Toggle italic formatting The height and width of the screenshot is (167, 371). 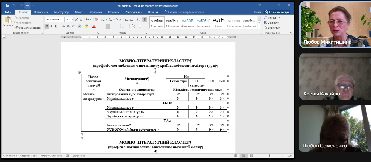tap(51, 26)
